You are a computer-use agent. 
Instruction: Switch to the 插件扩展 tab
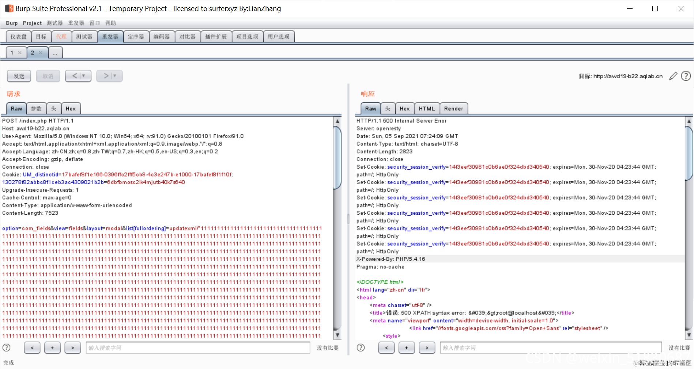(216, 37)
